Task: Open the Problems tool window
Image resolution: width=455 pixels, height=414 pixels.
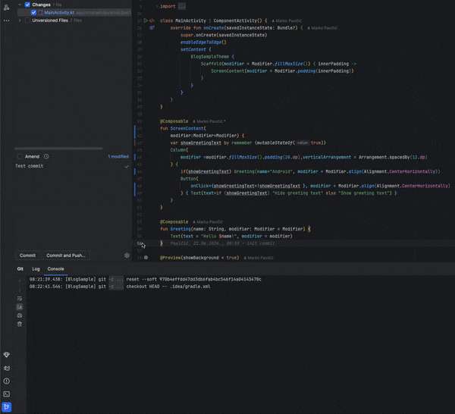Action: coord(7,381)
